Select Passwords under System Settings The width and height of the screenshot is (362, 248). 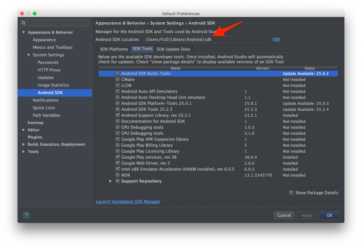pyautogui.click(x=48, y=62)
